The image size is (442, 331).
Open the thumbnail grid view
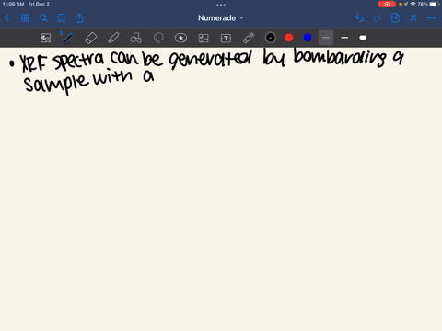point(25,18)
